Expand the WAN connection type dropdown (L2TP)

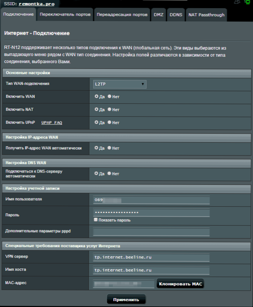pyautogui.click(x=119, y=84)
